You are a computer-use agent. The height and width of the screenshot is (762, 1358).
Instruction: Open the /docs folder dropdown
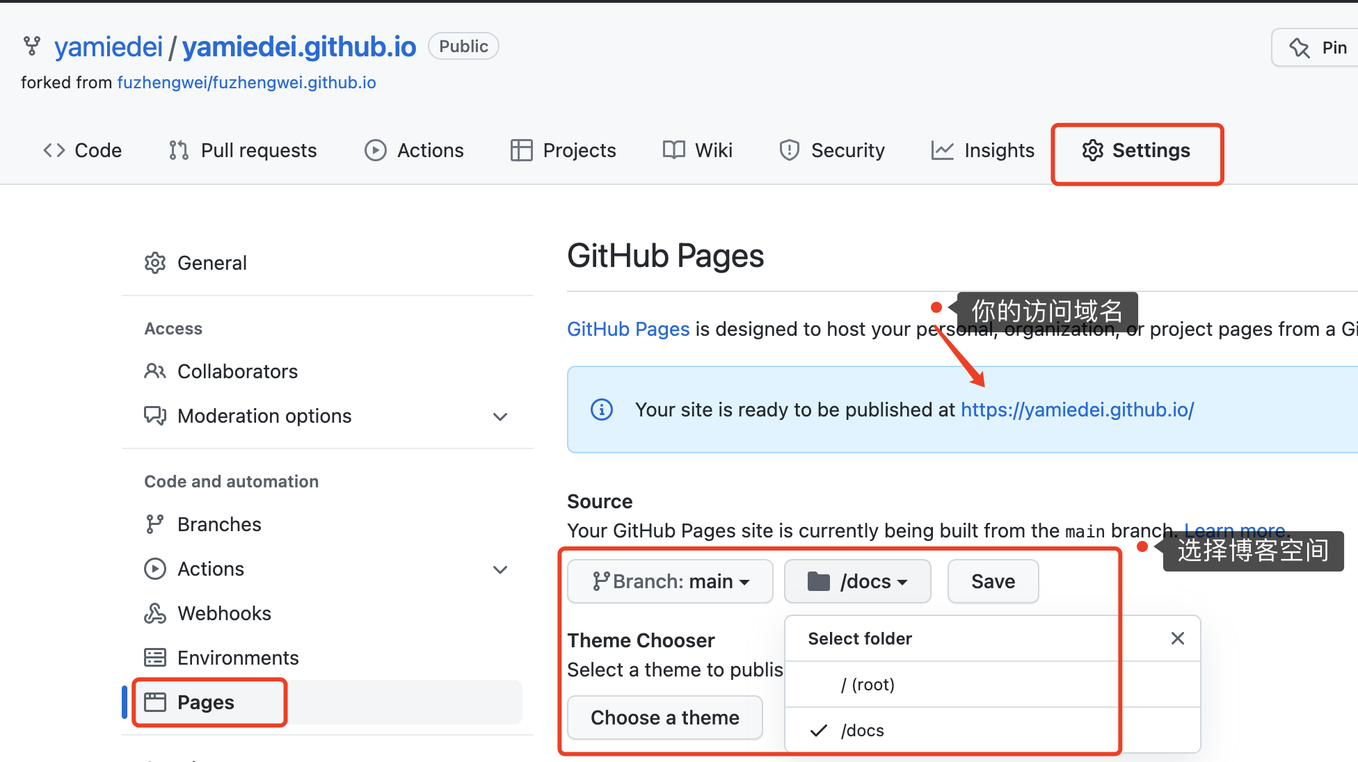pos(858,581)
